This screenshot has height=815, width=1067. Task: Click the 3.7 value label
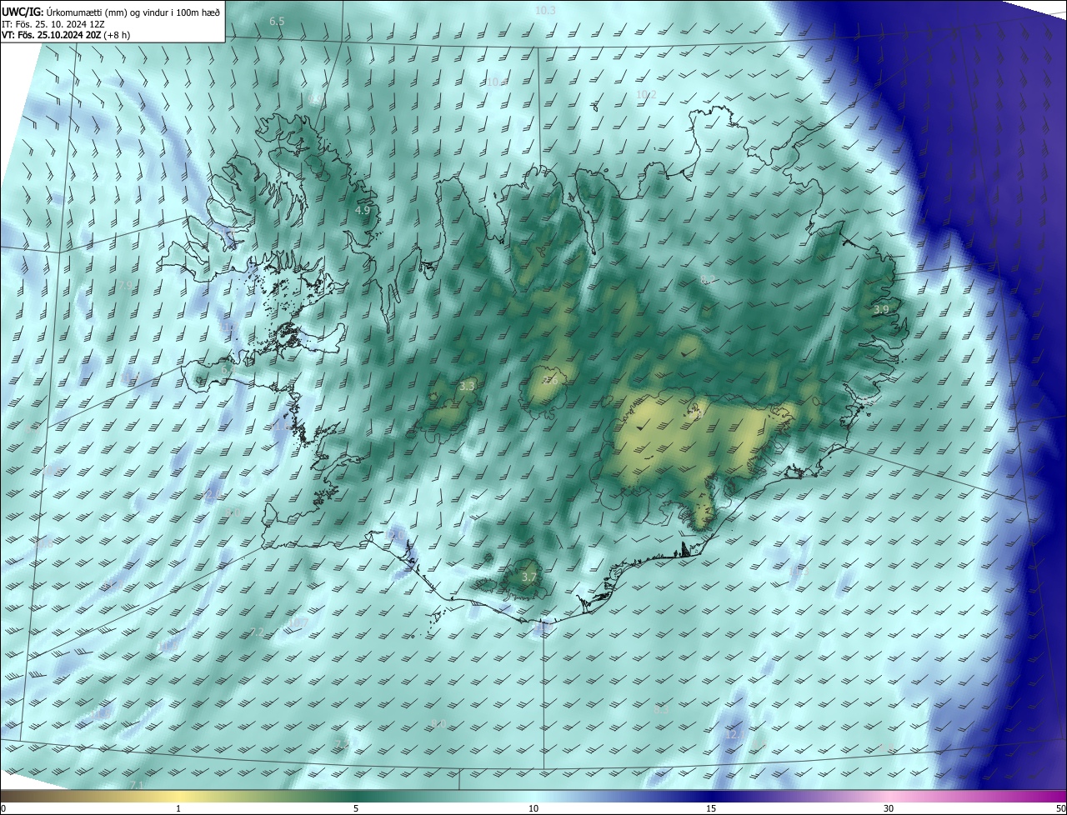tap(528, 577)
